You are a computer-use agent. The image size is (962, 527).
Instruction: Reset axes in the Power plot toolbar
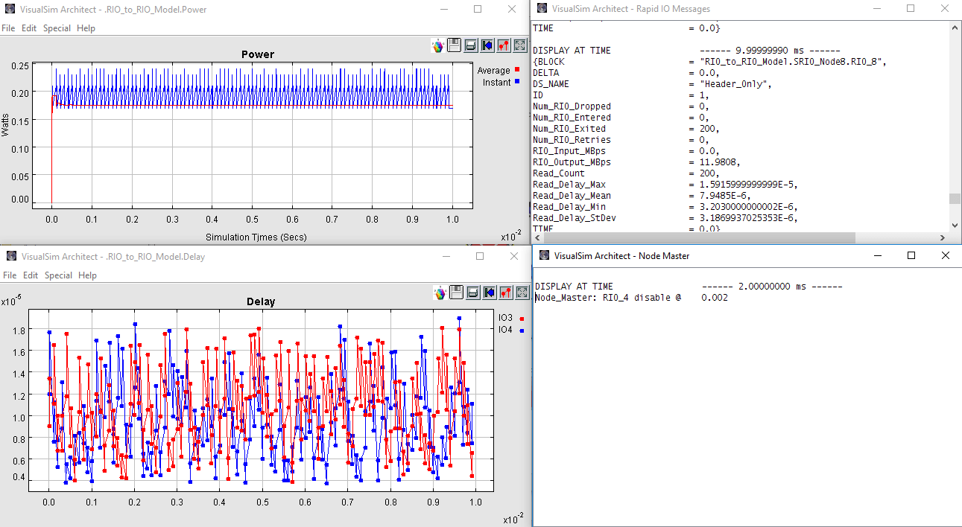point(487,45)
